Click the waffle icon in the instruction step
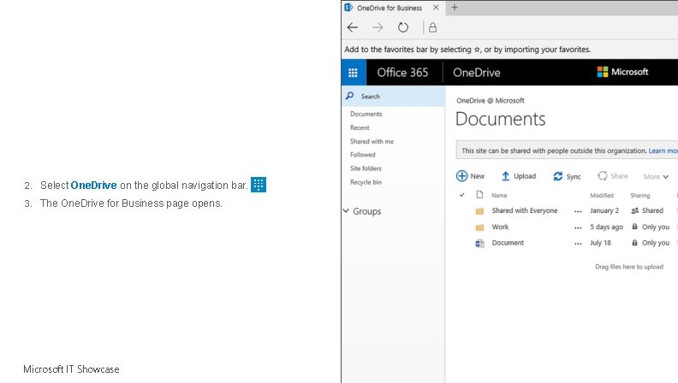Image resolution: width=678 pixels, height=383 pixels. (259, 185)
